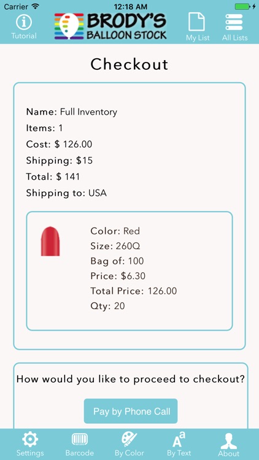Tap the Qty: 20 field
Viewport: 259px width, 460px height.
click(107, 306)
